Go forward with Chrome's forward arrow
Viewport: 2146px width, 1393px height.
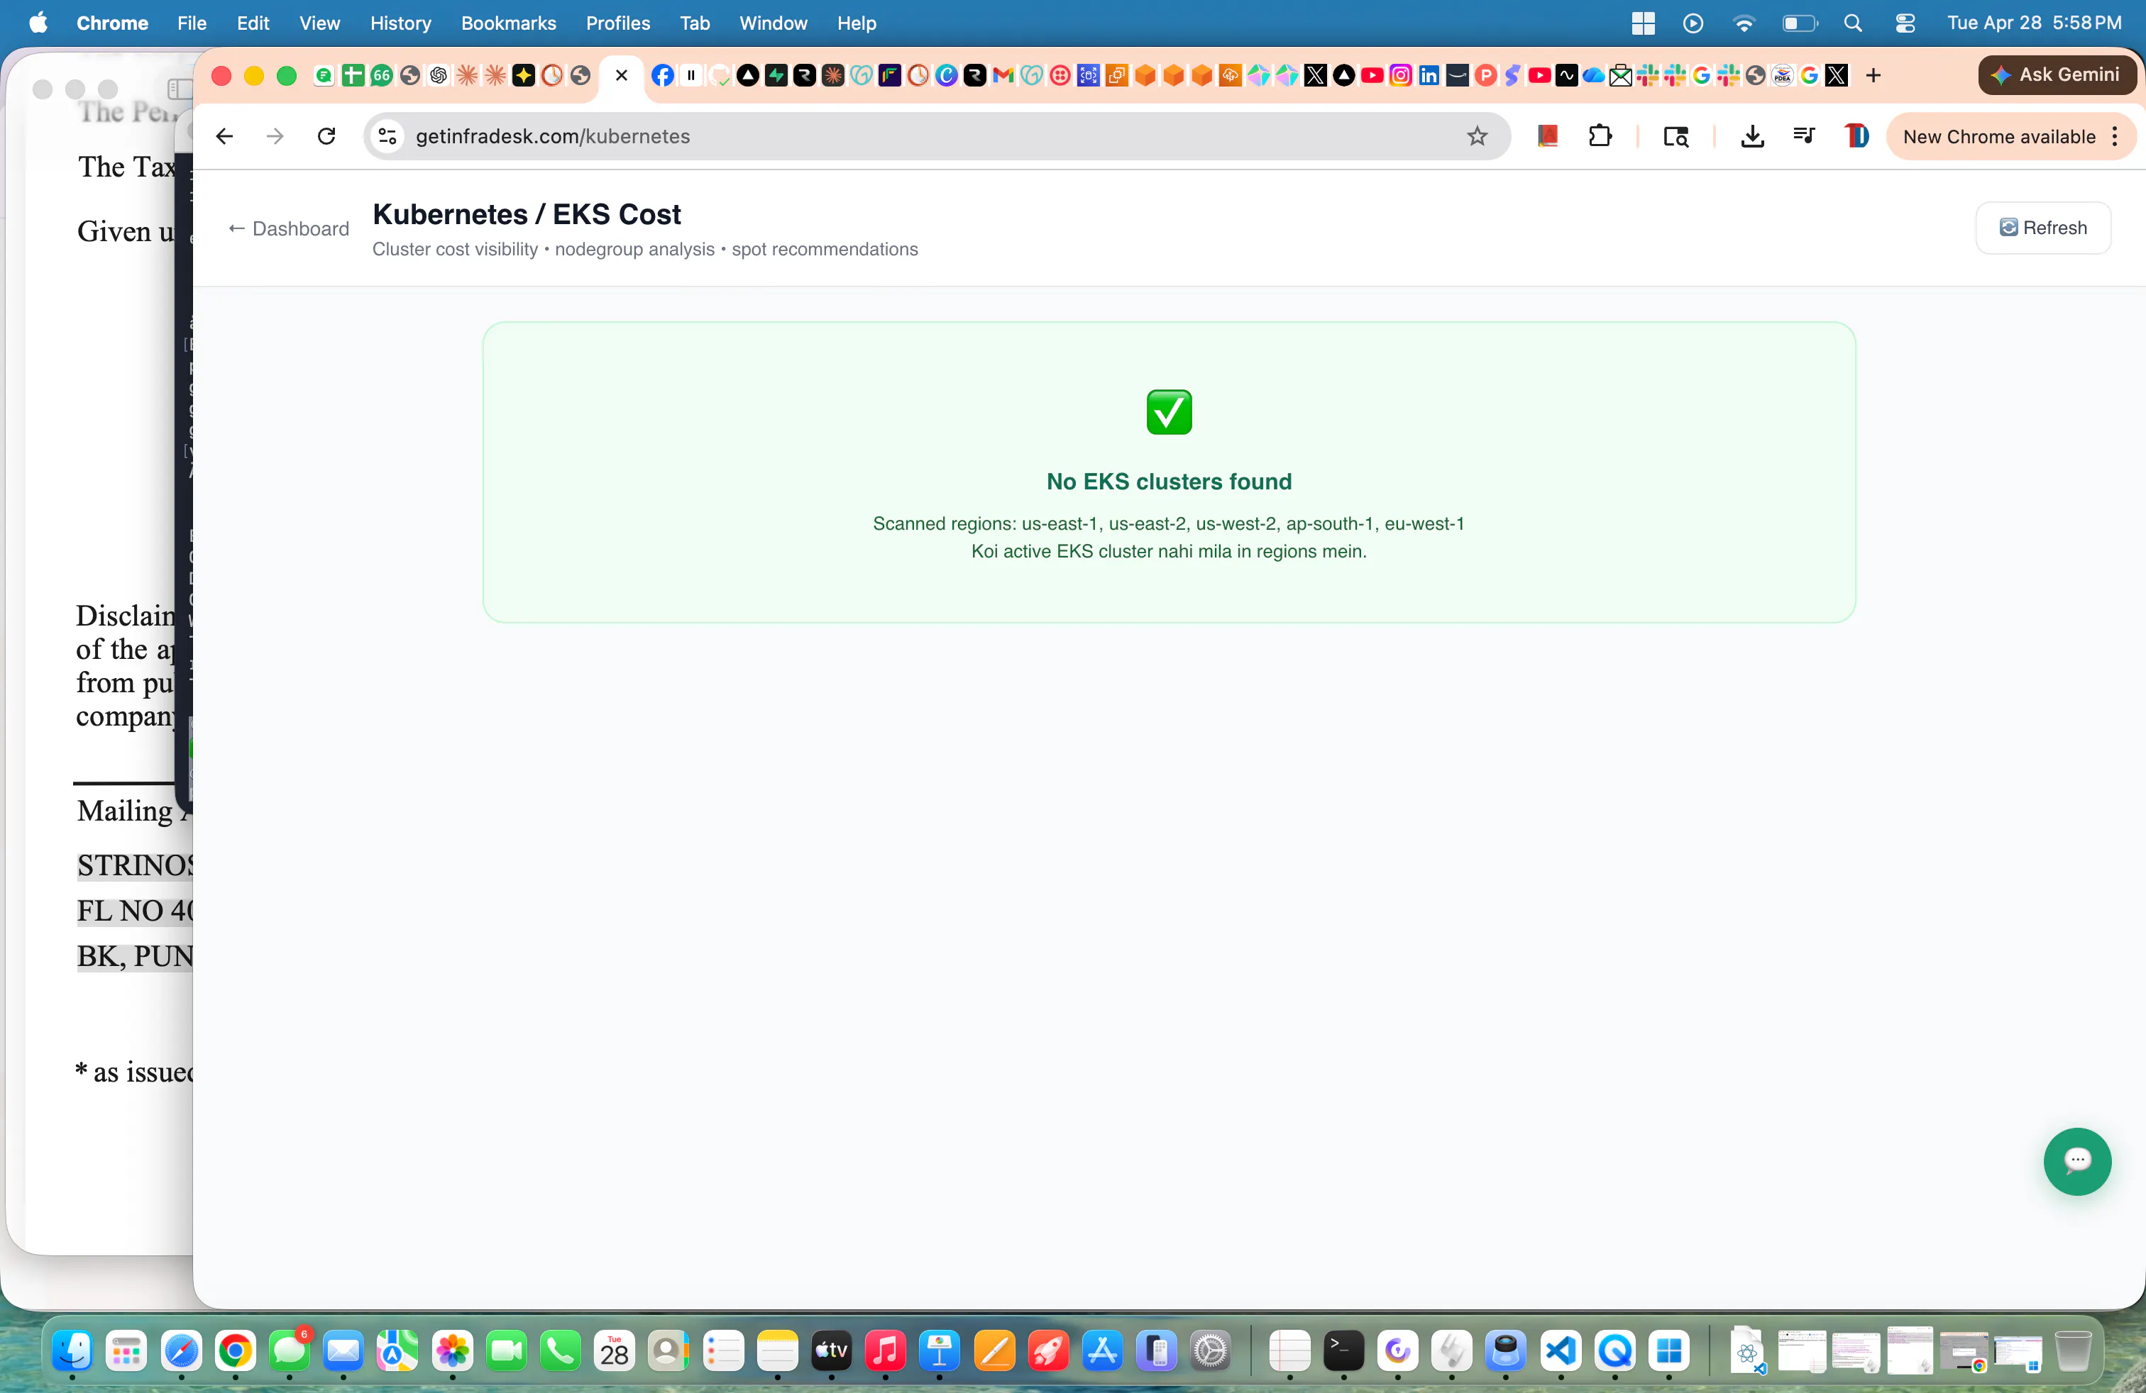pos(275,137)
